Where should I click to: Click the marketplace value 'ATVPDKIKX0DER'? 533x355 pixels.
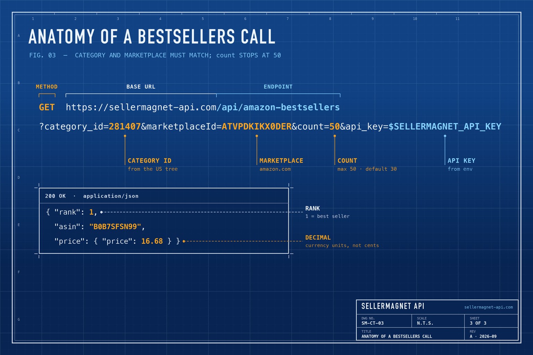tap(257, 127)
